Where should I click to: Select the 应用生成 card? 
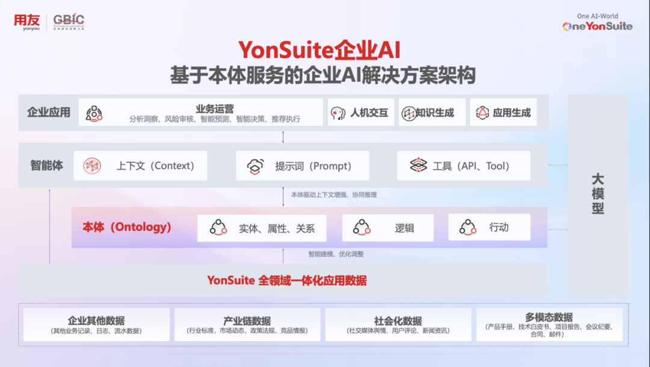click(503, 112)
